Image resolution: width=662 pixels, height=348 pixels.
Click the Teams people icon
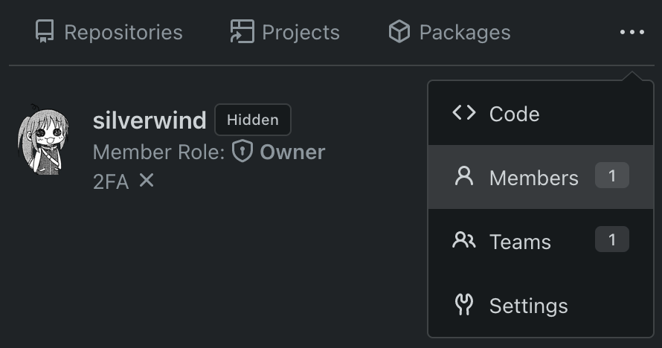(464, 241)
